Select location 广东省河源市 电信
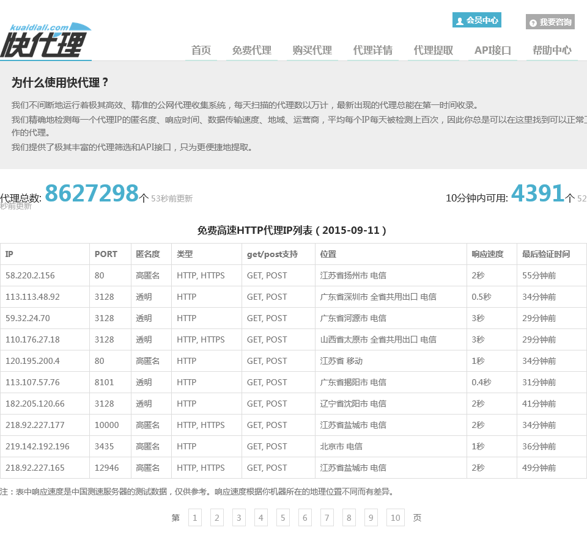This screenshot has height=533, width=587. coord(353,318)
